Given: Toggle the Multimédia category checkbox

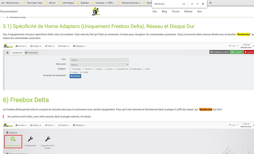Looking at the screenshot, I should pos(130,69).
